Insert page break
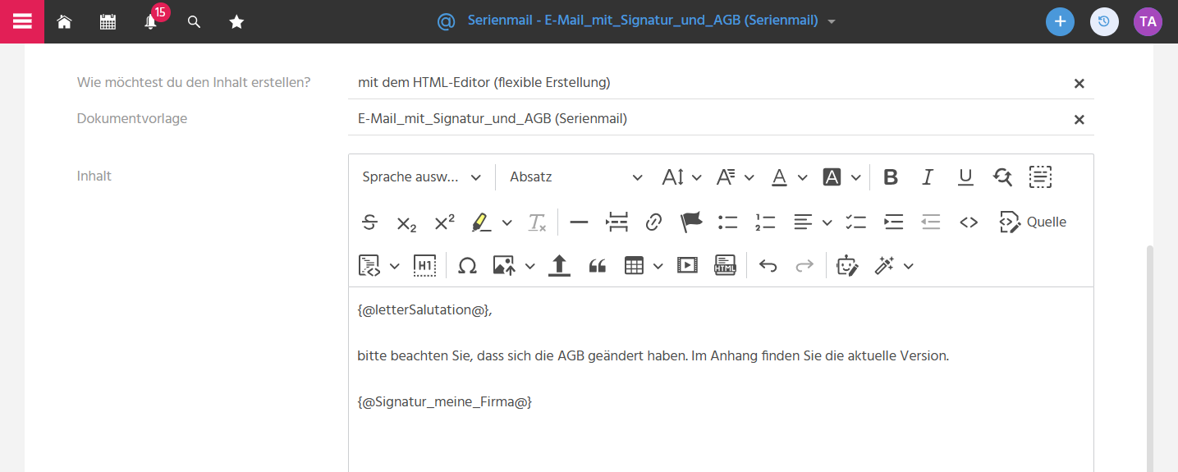This screenshot has height=472, width=1178. click(x=617, y=222)
